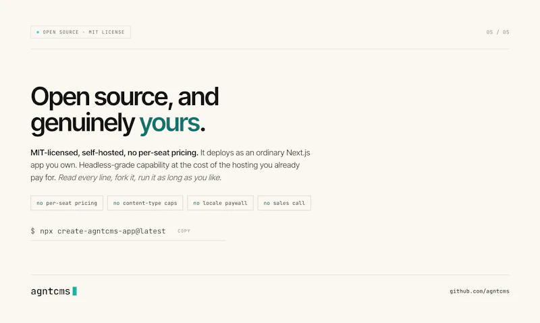Click the '05 / 05' slide counter
The image size is (540, 323).
point(497,32)
